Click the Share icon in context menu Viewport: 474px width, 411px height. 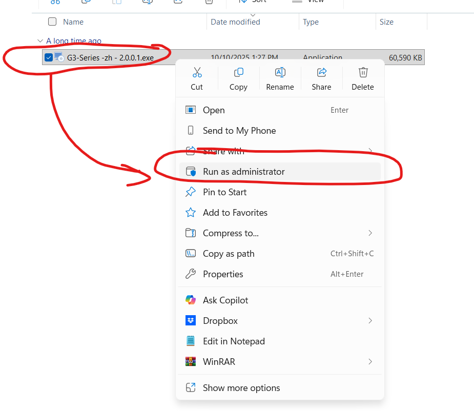[321, 72]
